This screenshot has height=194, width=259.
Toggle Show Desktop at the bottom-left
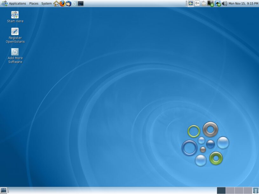click(x=4, y=191)
